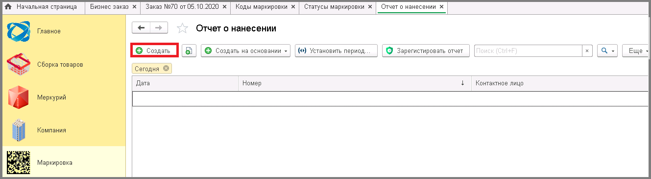Open the Компания building icon
The width and height of the screenshot is (651, 179).
point(19,130)
